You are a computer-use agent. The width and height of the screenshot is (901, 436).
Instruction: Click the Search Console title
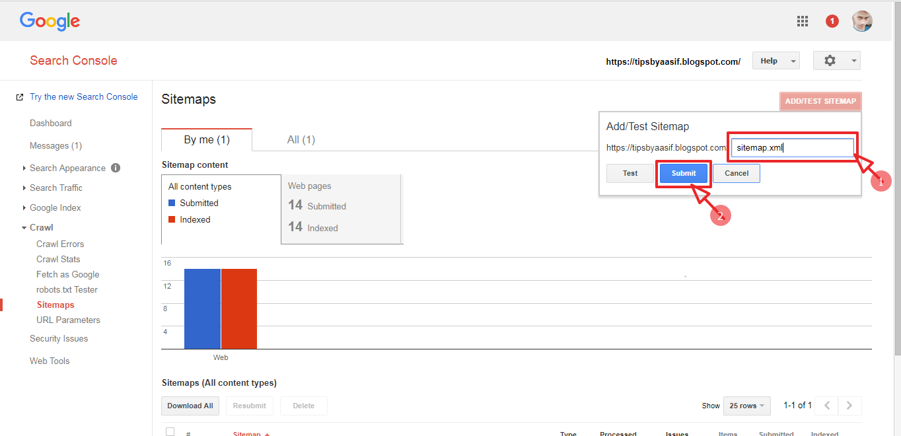(73, 60)
